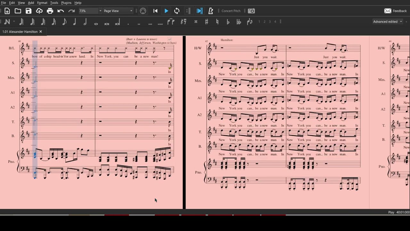Rewind playback to the start

[155, 11]
